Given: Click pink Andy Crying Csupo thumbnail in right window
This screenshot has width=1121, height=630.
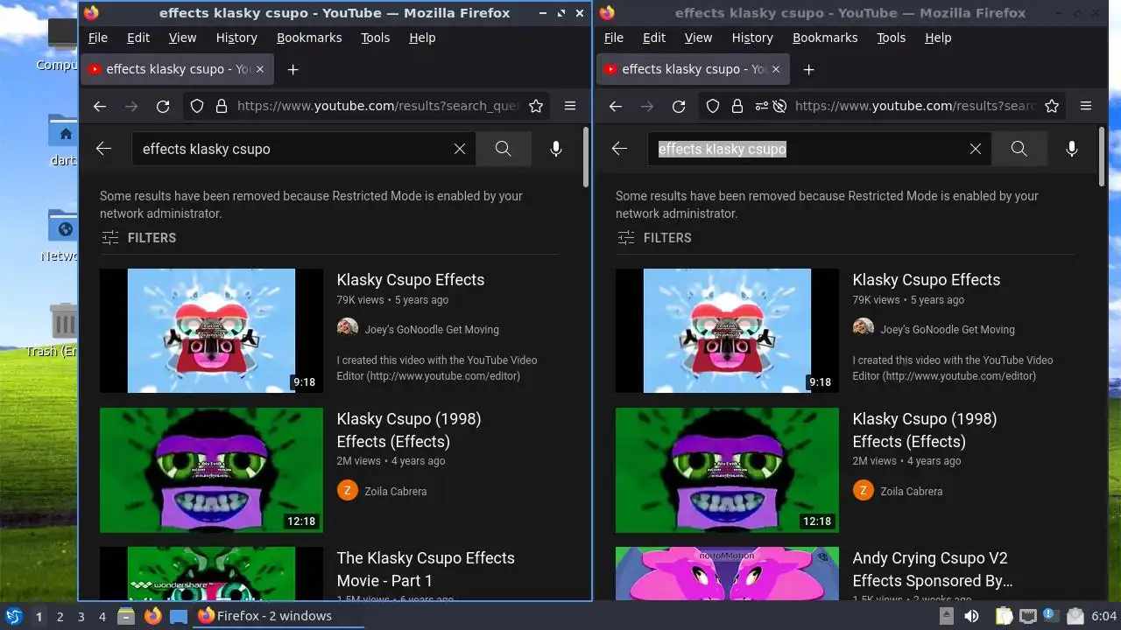Looking at the screenshot, I should point(727,573).
